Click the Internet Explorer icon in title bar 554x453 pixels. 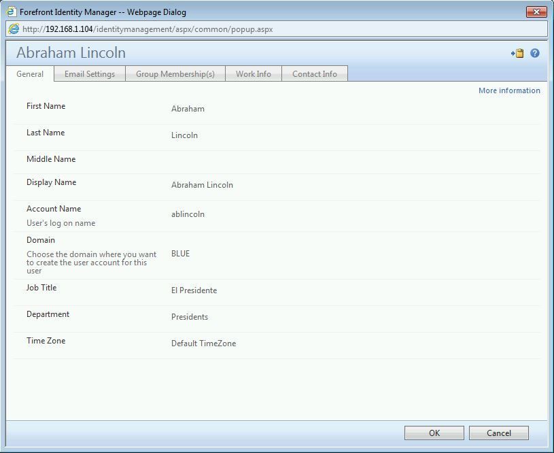coord(12,12)
